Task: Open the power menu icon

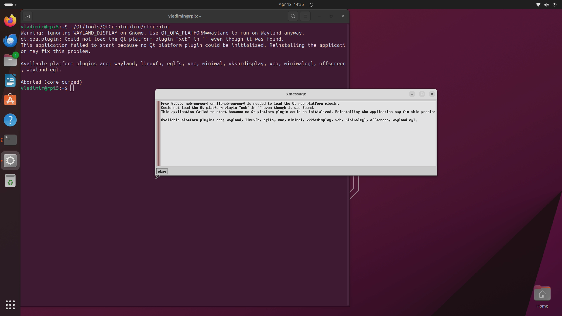Action: click(554, 5)
